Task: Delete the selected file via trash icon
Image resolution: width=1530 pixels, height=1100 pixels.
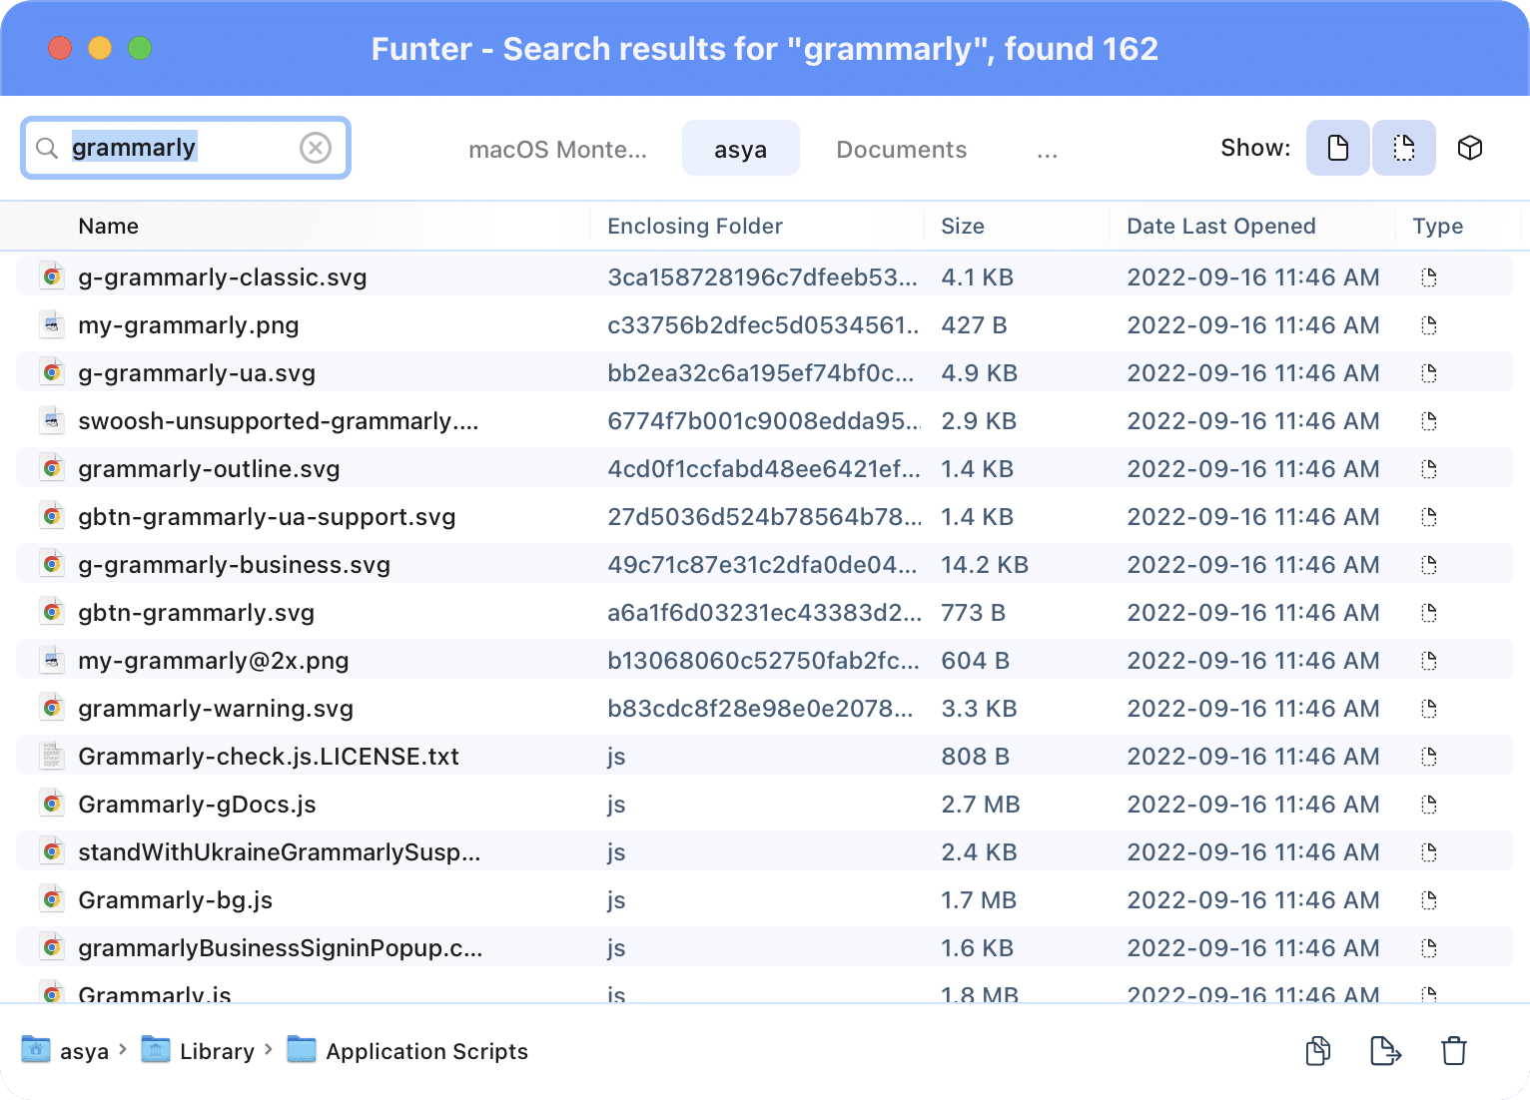Action: pos(1453,1050)
